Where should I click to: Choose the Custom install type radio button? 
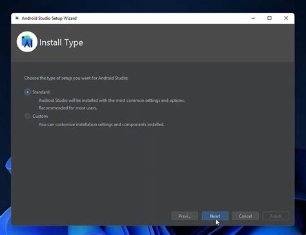[28, 117]
